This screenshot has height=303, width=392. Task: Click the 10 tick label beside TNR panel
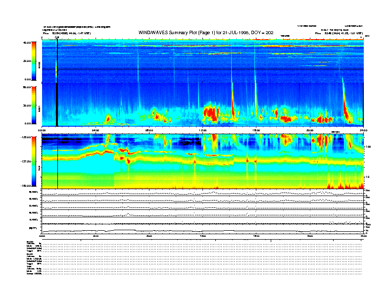click(367, 177)
